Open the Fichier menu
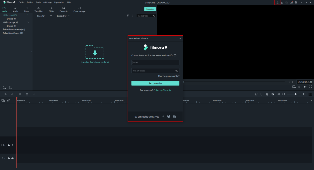This screenshot has width=314, height=170. point(21,2)
